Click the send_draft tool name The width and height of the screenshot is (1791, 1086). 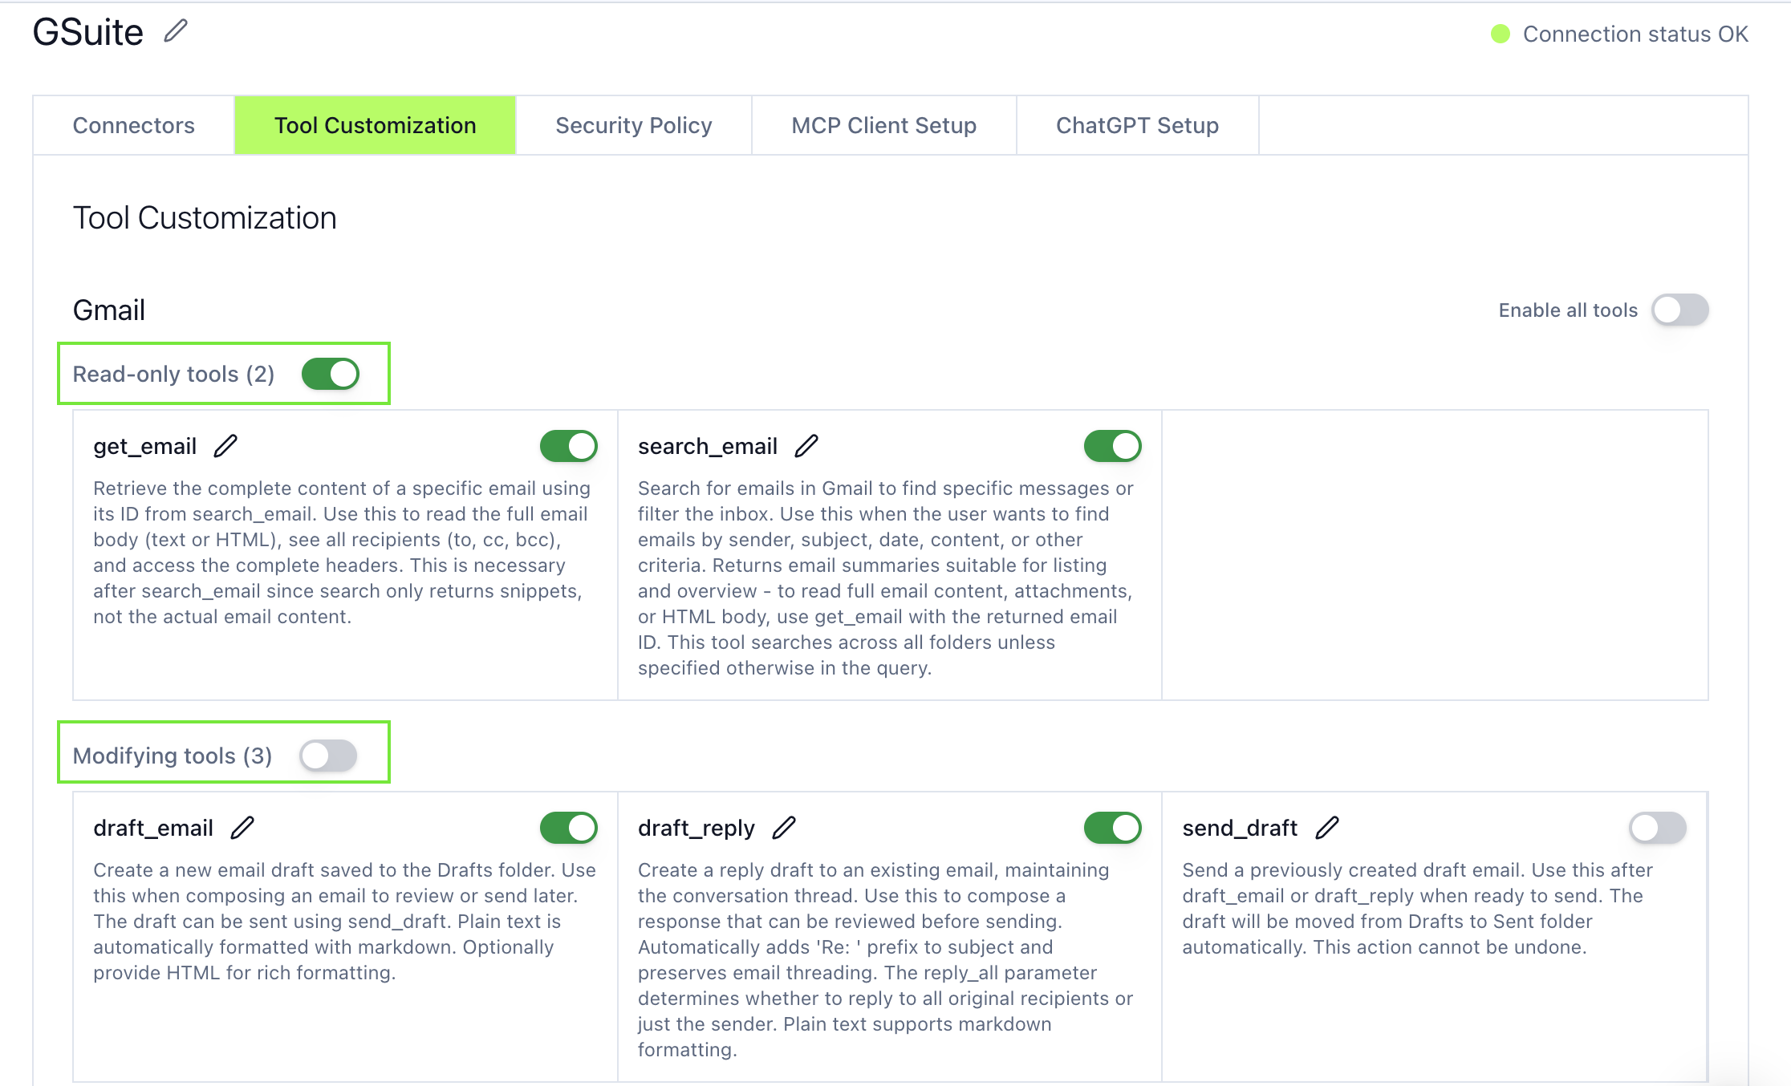point(1240,828)
